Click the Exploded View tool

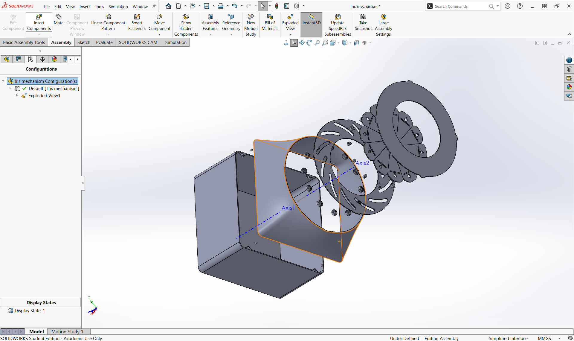[290, 22]
